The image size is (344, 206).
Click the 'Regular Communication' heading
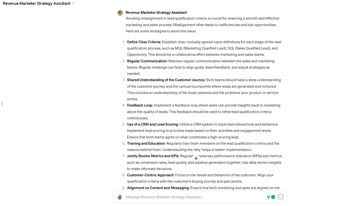tap(147, 61)
